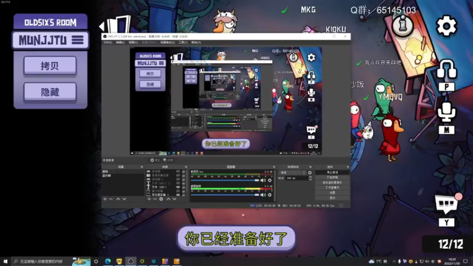
Task: Move source down with arrow icon
Action: (x=174, y=199)
